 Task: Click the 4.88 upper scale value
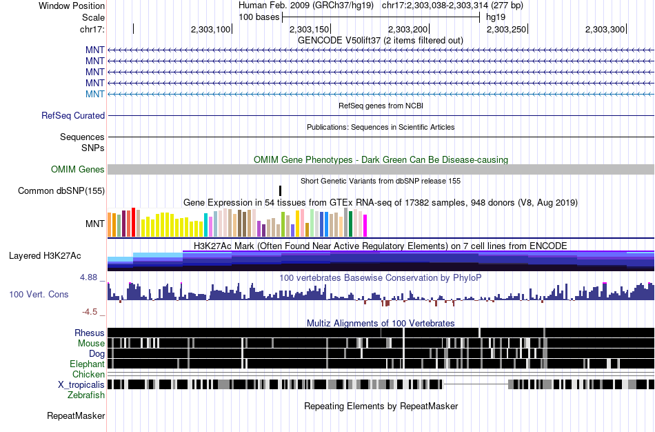[88, 277]
